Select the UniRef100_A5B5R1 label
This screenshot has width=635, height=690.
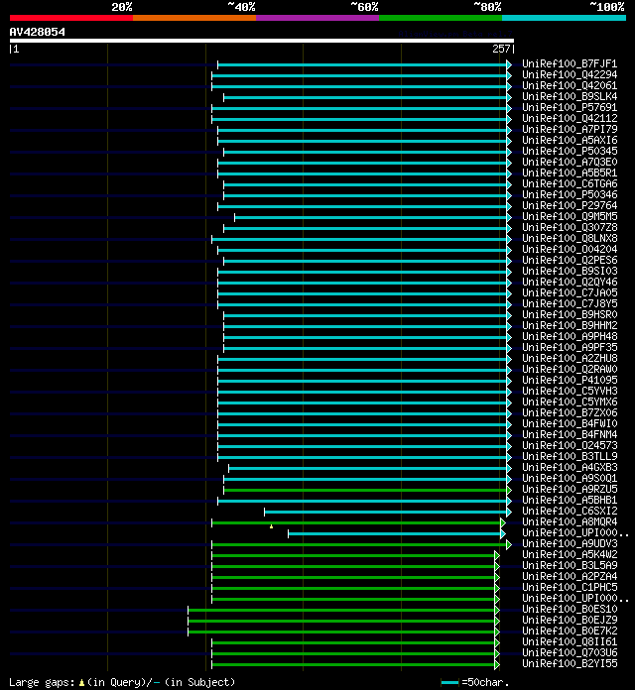pyautogui.click(x=570, y=172)
